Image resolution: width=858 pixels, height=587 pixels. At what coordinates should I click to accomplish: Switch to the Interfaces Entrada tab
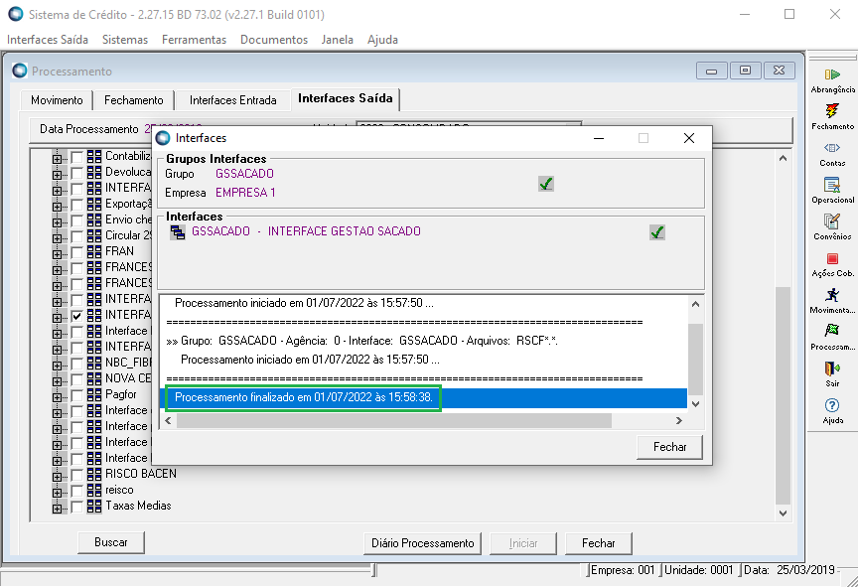coord(232,100)
